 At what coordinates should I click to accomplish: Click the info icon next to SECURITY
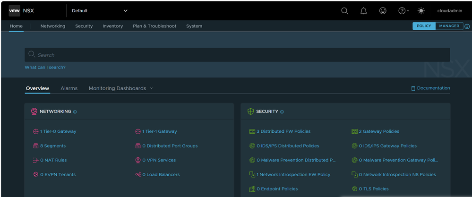point(282,111)
